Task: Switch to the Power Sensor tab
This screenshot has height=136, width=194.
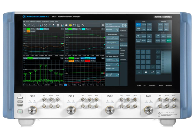Action: [123, 54]
